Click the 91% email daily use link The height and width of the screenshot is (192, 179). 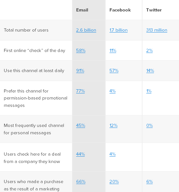point(80,71)
